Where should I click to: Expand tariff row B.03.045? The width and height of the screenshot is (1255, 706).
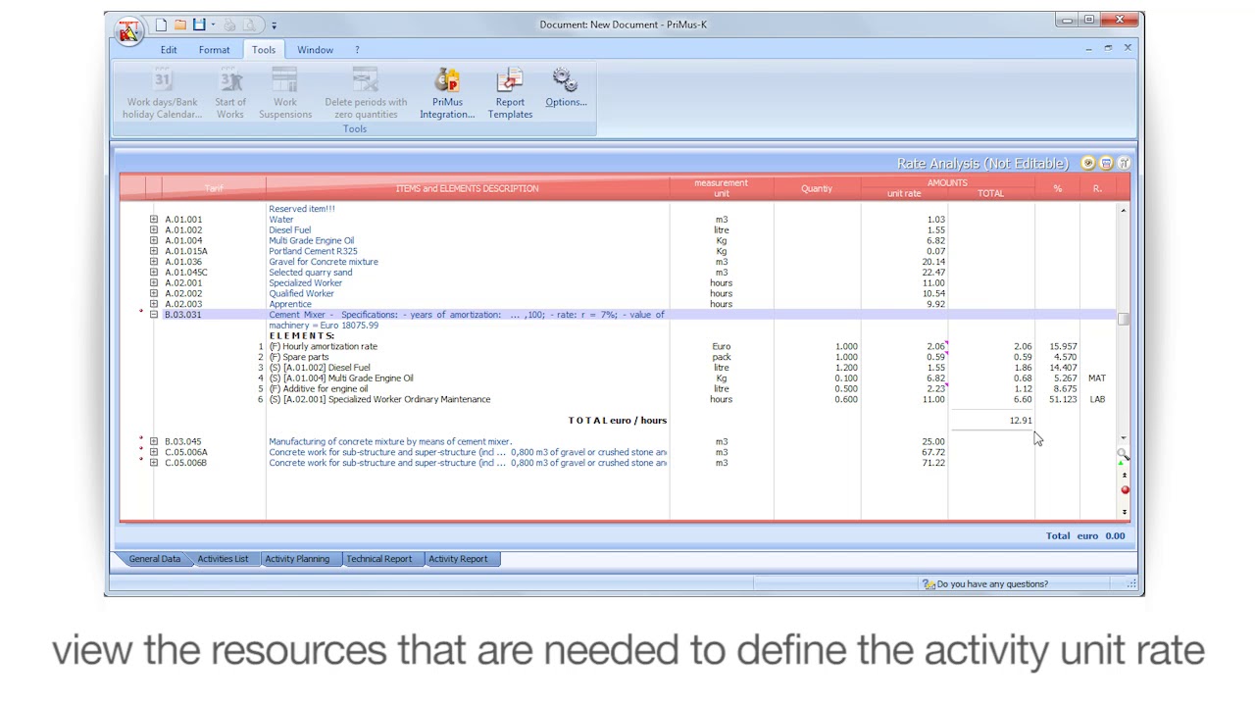154,441
